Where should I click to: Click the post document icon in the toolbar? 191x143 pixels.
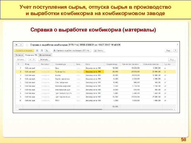42,51
